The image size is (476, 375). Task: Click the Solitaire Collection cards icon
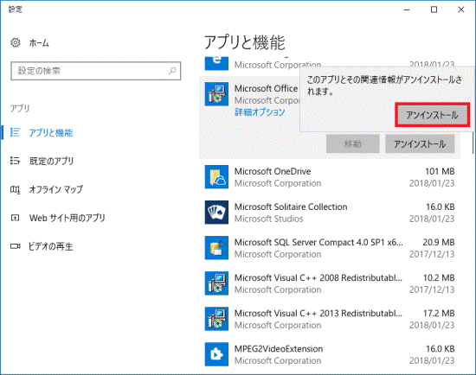coord(216,213)
